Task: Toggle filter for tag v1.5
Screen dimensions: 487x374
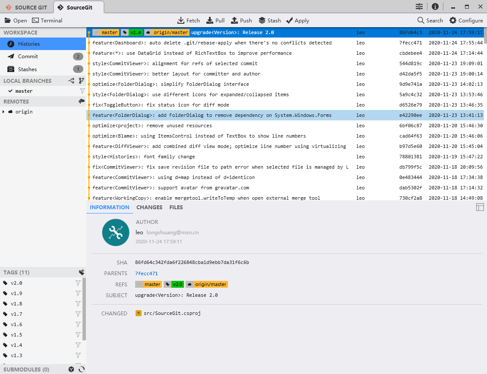Action: [x=78, y=335]
